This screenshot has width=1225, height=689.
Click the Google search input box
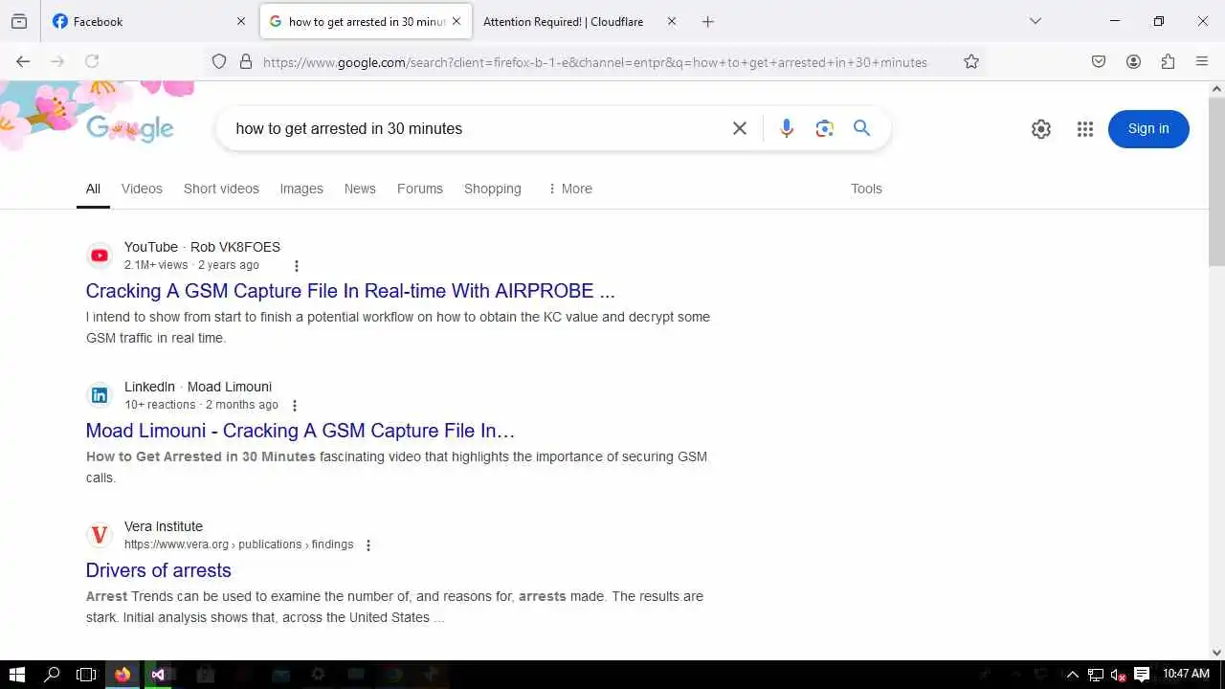pos(474,128)
